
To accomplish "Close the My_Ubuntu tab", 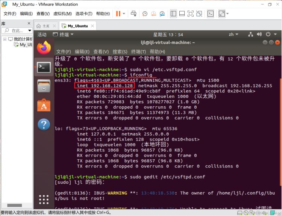I will click(92, 26).
